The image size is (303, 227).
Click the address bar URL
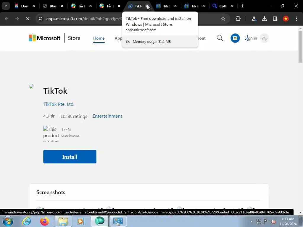[x=84, y=19]
